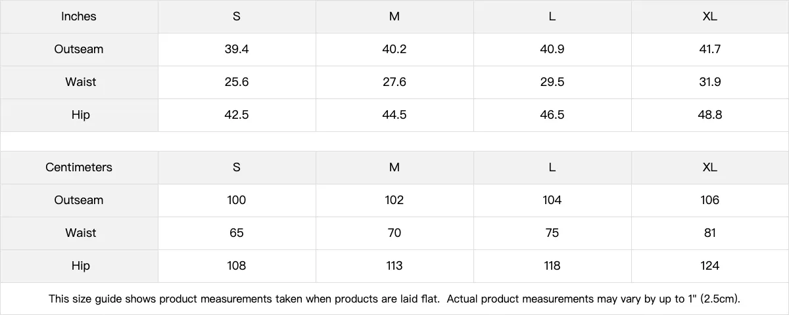The width and height of the screenshot is (789, 315).
Task: Select the 31.9 waist value for size XL
Action: (709, 82)
